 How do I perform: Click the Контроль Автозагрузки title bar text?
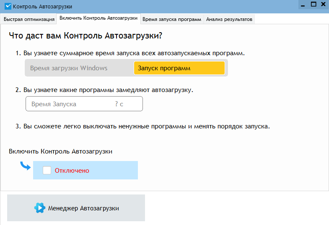[x=42, y=7]
